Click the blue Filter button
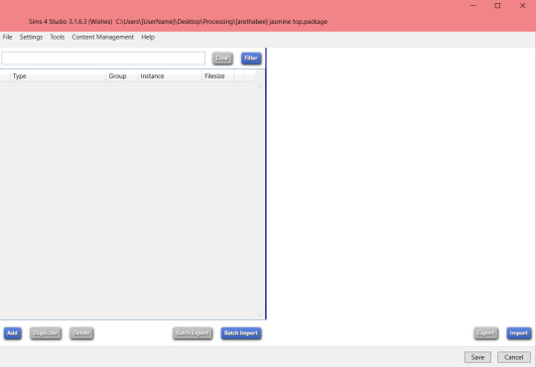Screen dimensions: 536x368 [x=251, y=59]
